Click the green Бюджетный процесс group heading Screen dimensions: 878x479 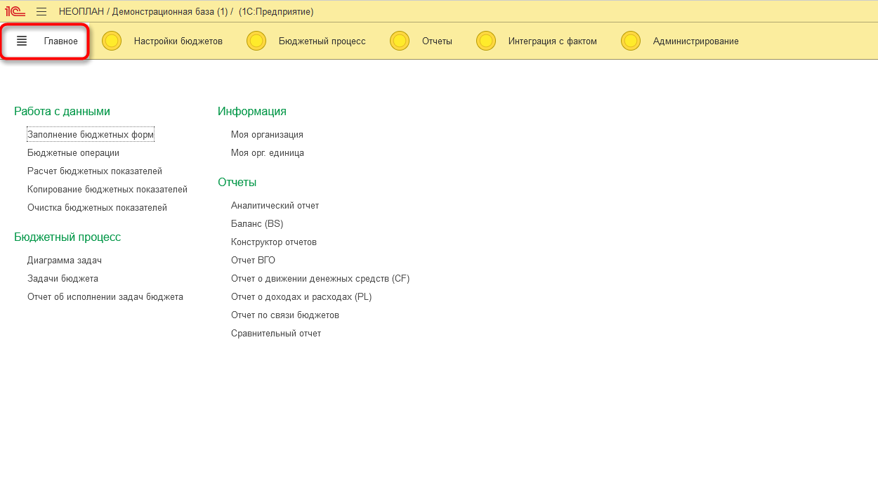[x=67, y=237]
